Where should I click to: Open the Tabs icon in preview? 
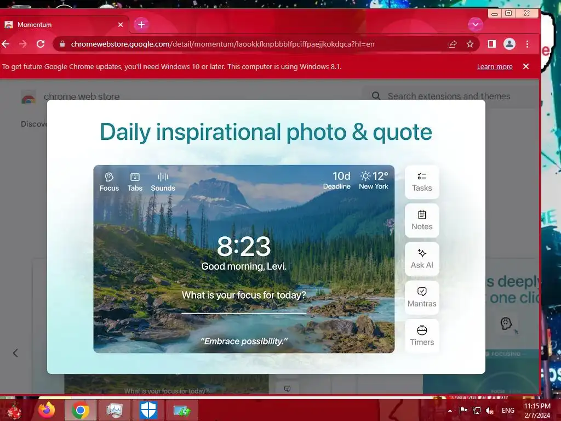pos(135,182)
